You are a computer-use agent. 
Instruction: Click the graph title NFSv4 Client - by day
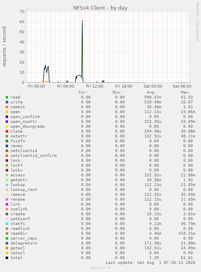click(100, 8)
